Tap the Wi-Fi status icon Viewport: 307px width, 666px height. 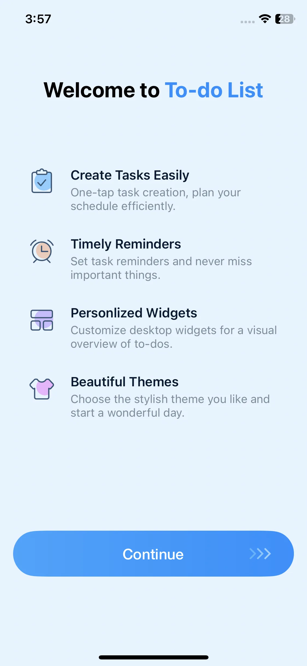(264, 19)
